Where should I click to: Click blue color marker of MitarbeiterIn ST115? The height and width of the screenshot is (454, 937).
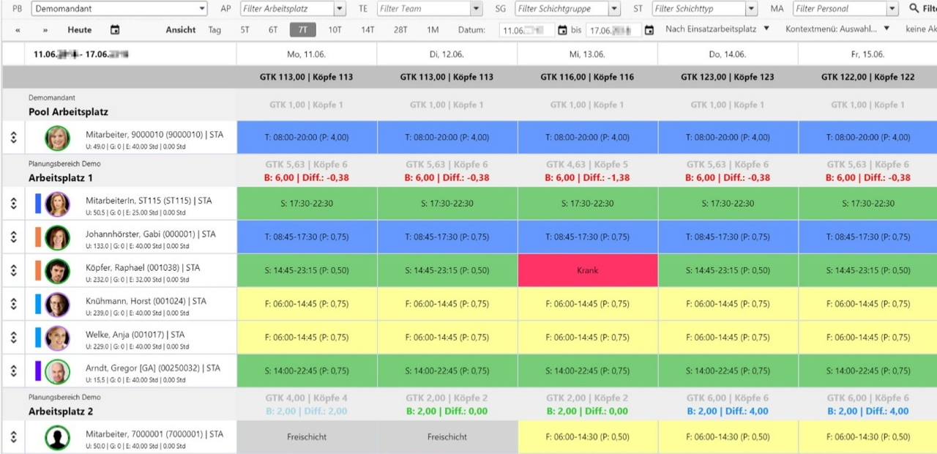click(x=38, y=204)
